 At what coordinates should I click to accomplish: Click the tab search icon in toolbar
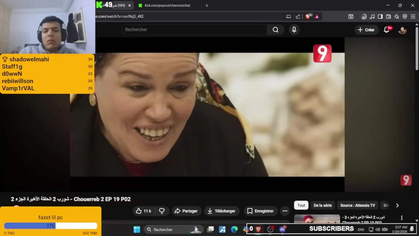[x=351, y=16]
